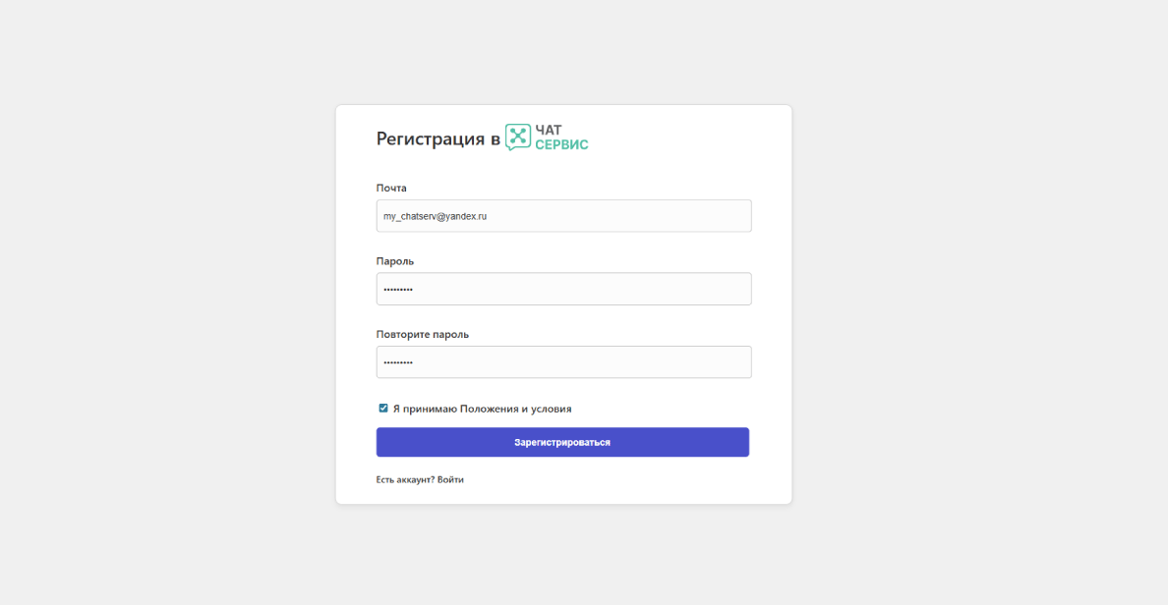Viewport: 1168px width, 605px height.
Task: Place cursor on masked dots in Пароль
Action: pos(398,290)
